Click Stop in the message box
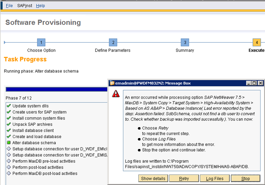This screenshot has height=185, width=265. tap(245, 178)
